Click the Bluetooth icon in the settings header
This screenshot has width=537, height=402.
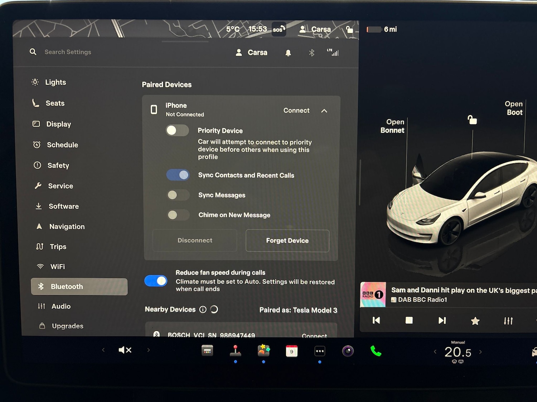(311, 53)
